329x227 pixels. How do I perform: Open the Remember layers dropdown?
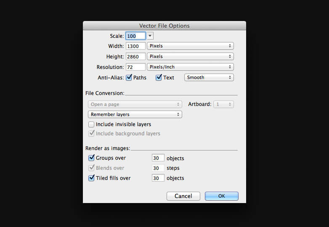(x=135, y=114)
